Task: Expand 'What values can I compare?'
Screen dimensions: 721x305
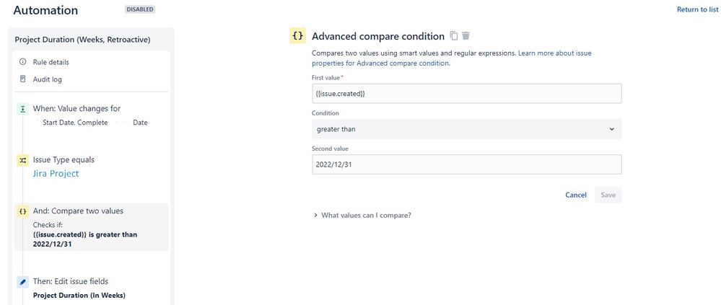Action: (x=362, y=215)
